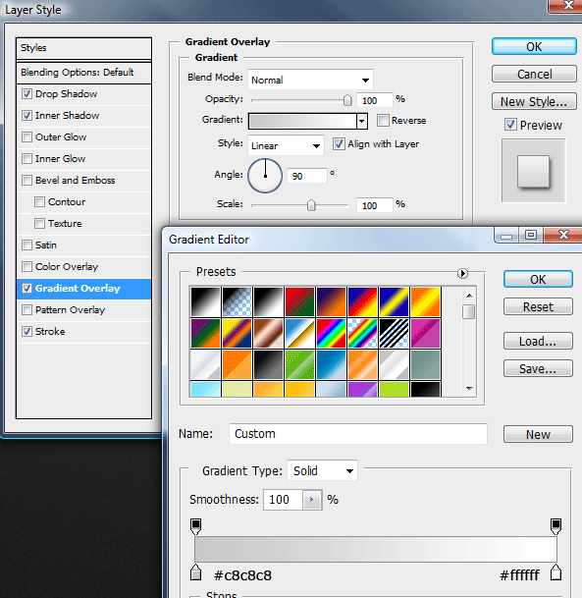Image resolution: width=582 pixels, height=598 pixels.
Task: Open the gradient Style dropdown
Action: 286,145
